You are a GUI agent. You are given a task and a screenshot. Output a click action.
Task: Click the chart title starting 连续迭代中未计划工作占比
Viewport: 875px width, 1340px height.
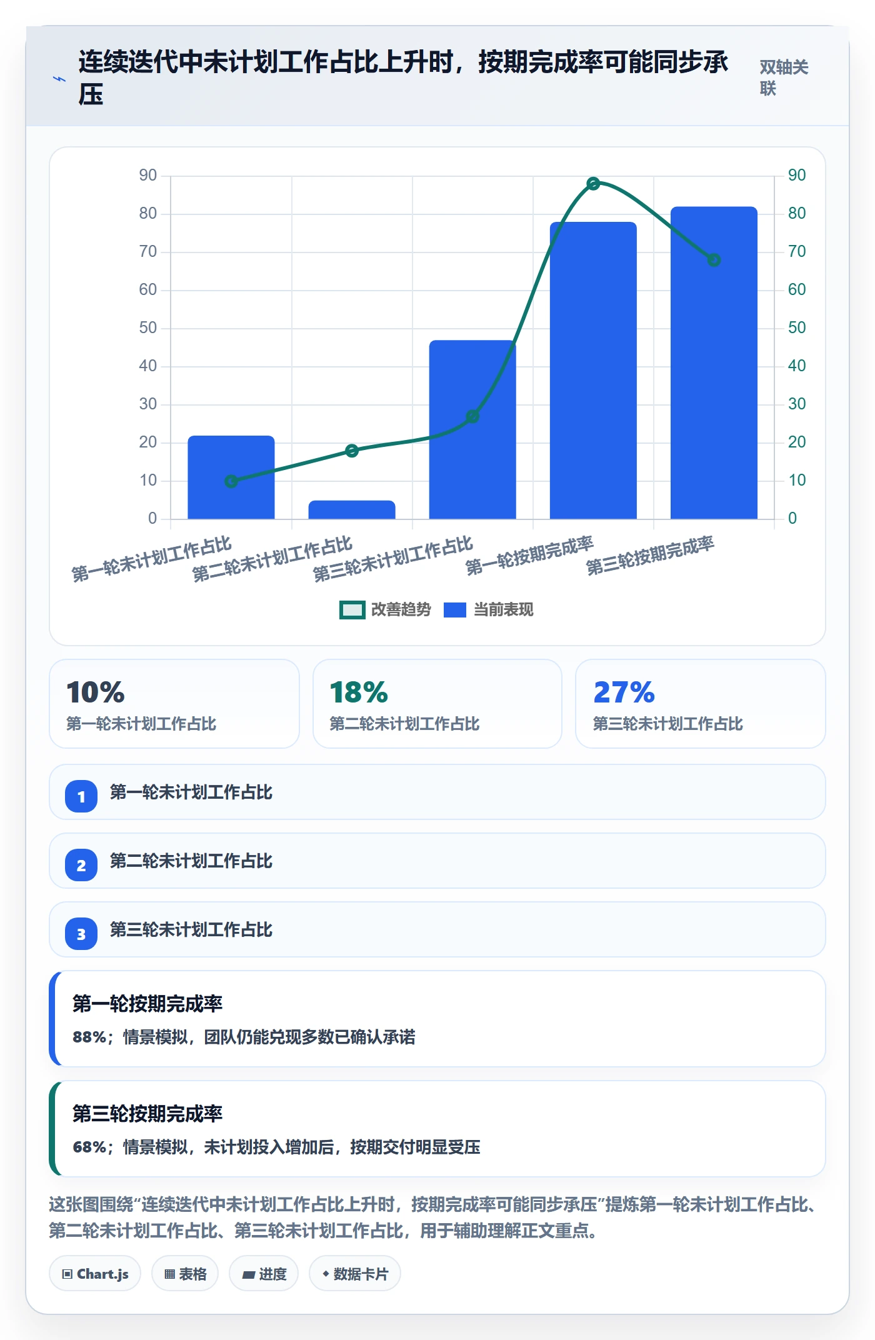pos(403,77)
